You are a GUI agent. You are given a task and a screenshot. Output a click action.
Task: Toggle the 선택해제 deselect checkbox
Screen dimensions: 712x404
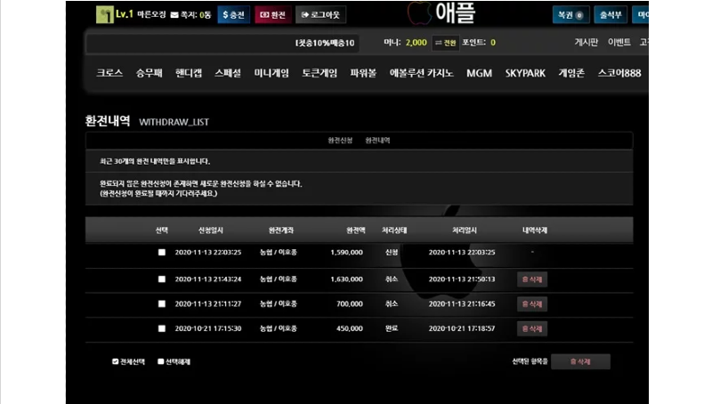click(x=161, y=362)
